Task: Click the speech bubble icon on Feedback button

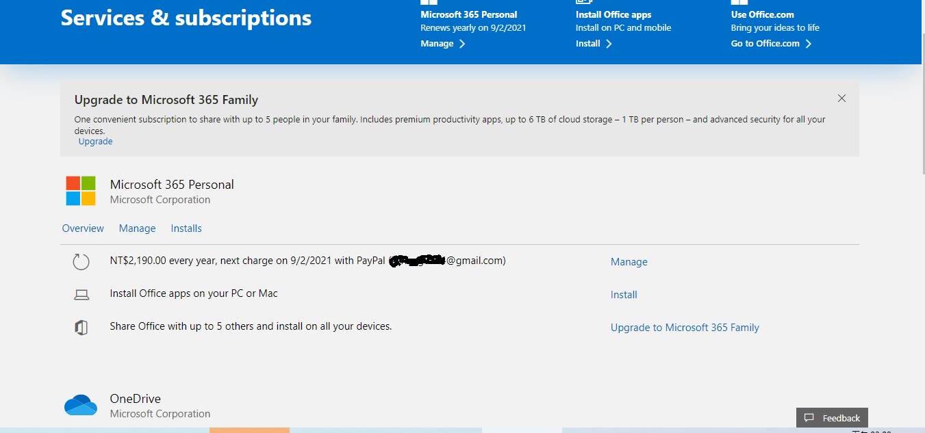Action: point(809,418)
